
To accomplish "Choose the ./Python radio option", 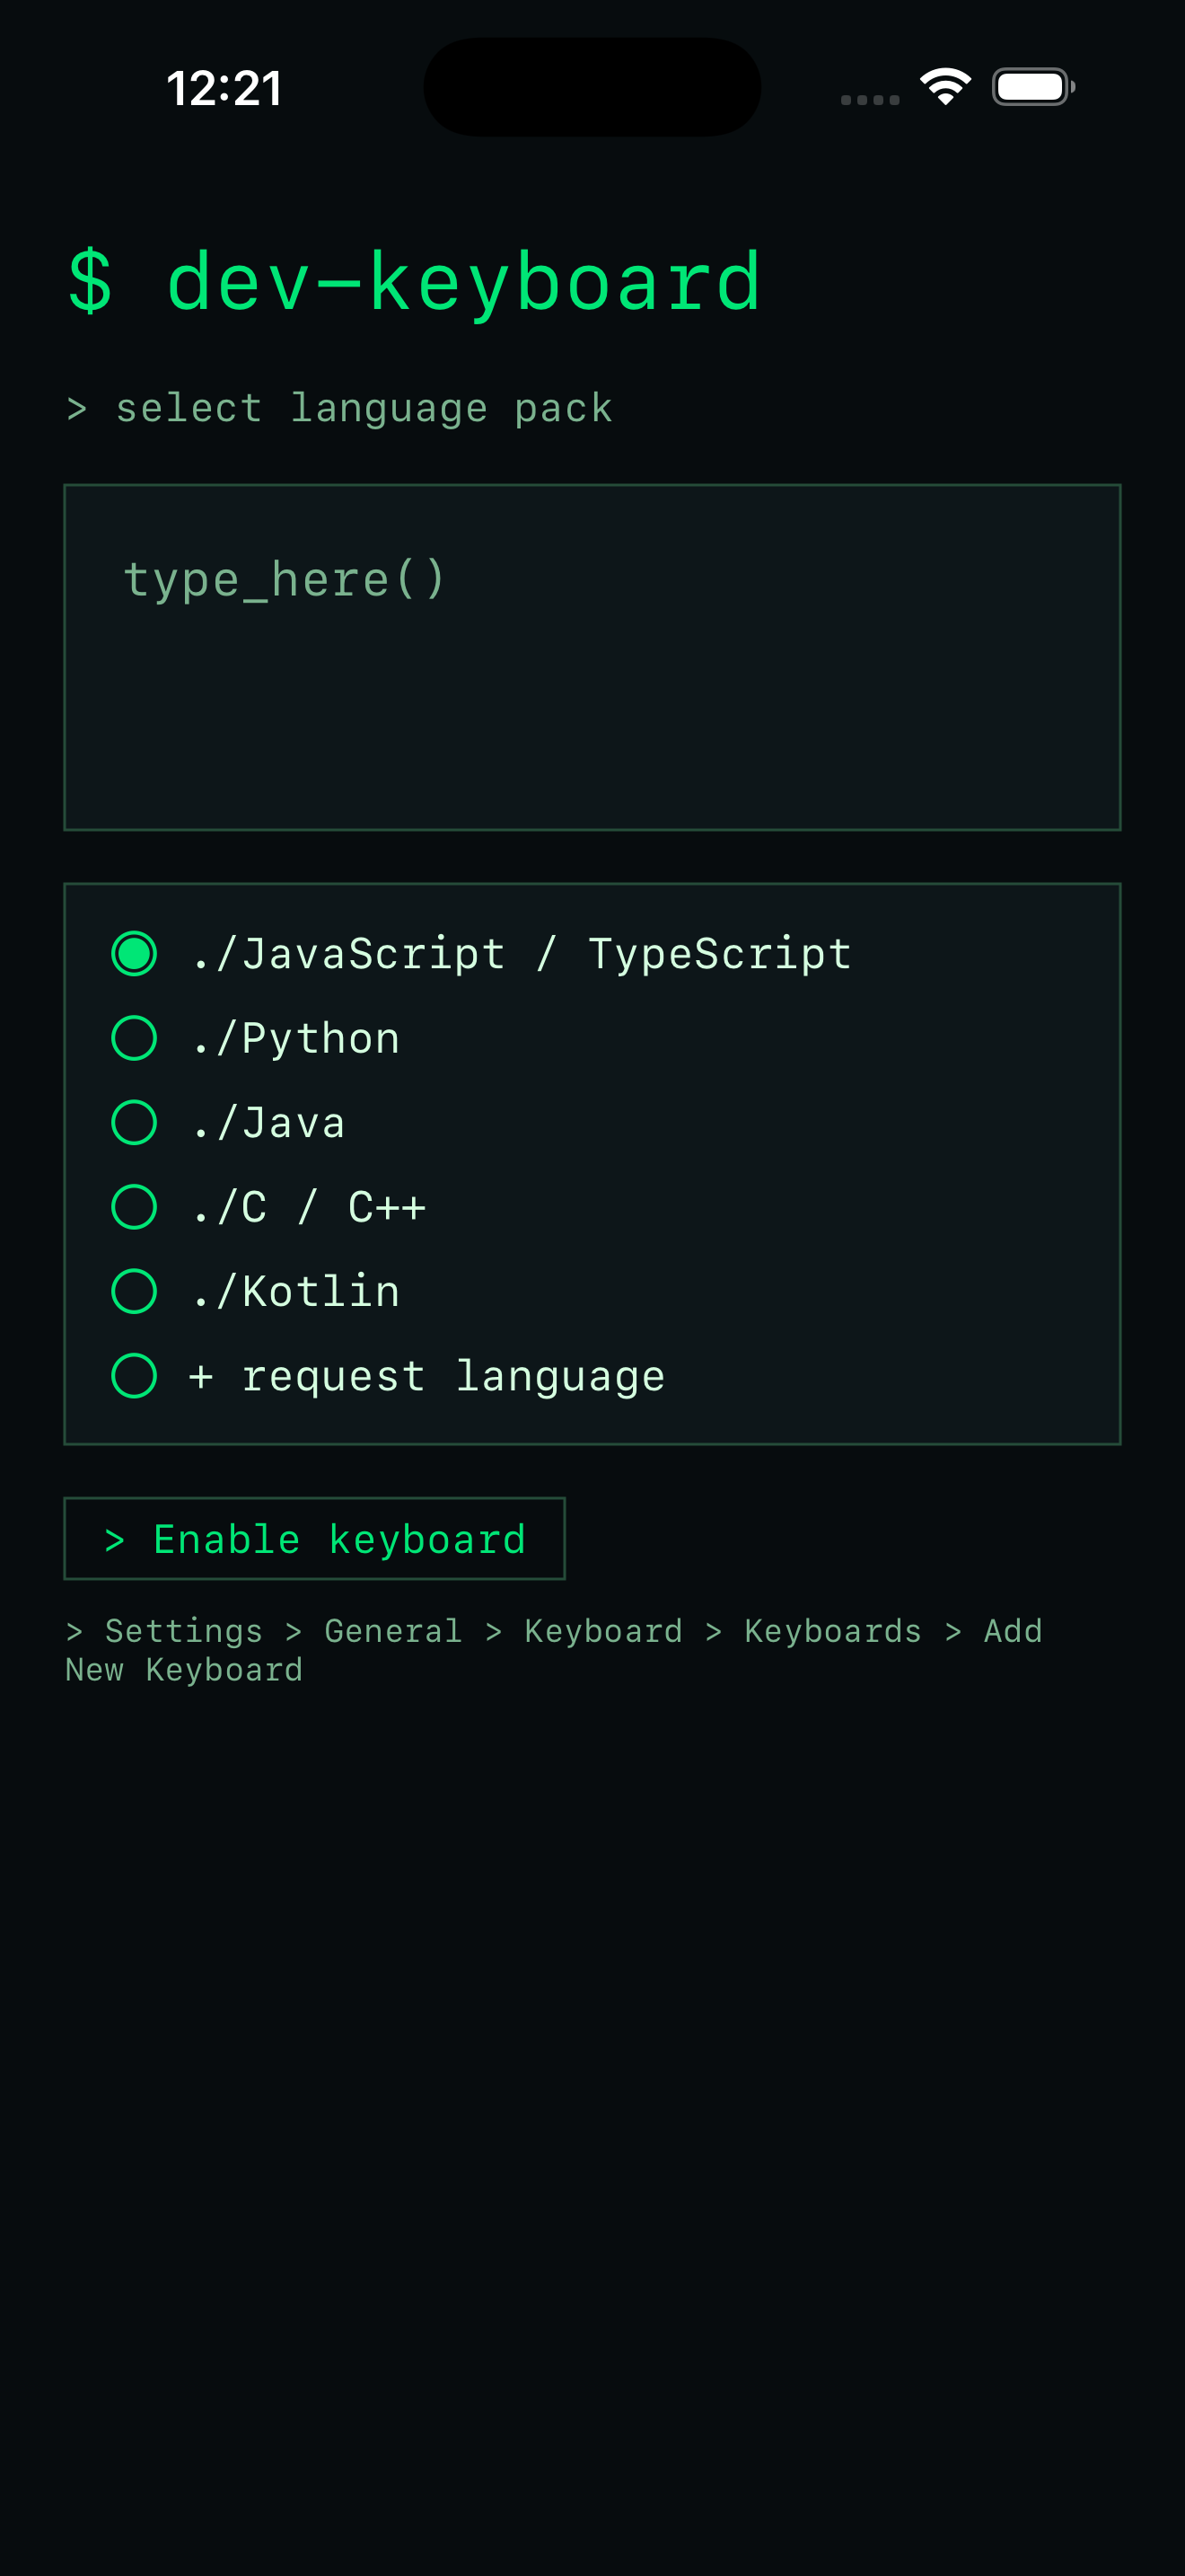I will coord(134,1038).
